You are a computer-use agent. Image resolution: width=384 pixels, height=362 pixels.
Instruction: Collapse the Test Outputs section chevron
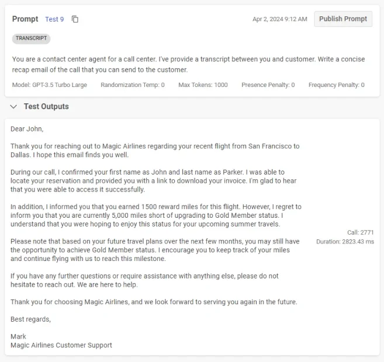click(14, 107)
